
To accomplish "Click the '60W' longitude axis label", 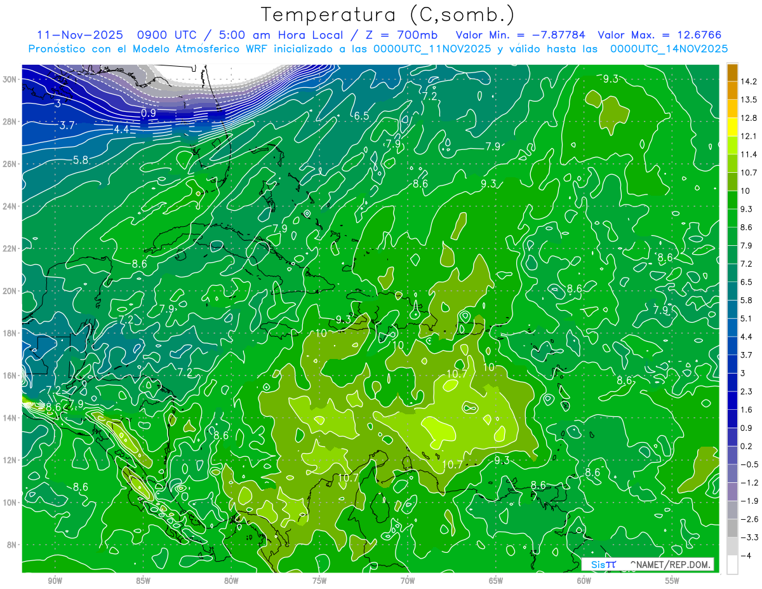I will [584, 581].
